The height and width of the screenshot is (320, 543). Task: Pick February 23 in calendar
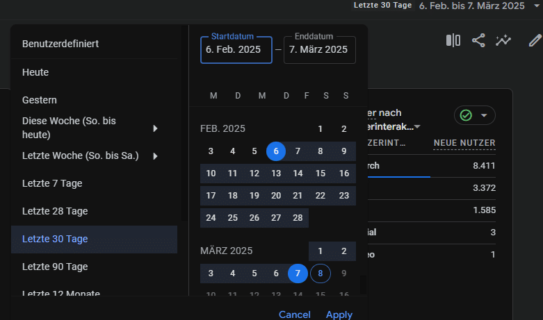[x=344, y=196]
